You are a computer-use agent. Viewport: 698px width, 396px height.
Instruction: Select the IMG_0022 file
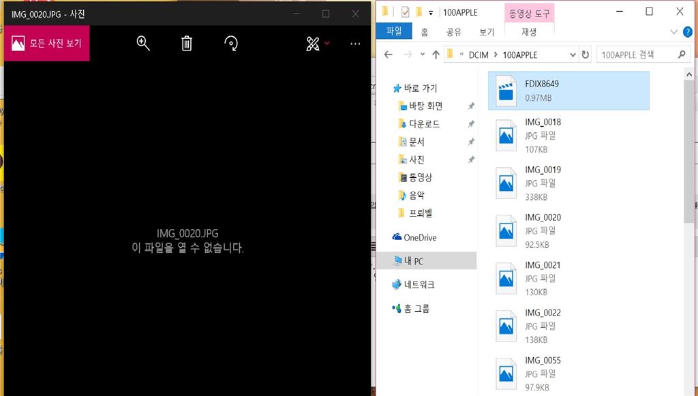click(568, 326)
